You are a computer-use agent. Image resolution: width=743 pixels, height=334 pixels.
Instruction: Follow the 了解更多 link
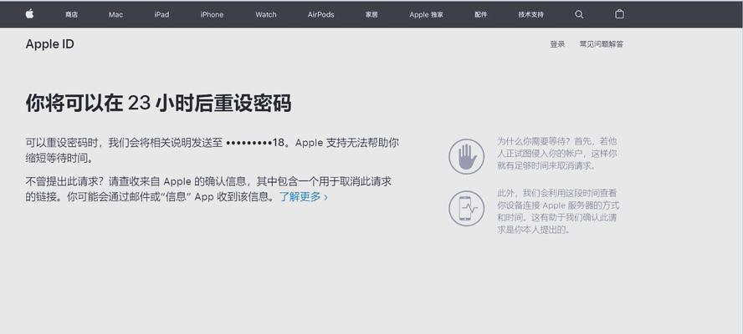303,197
